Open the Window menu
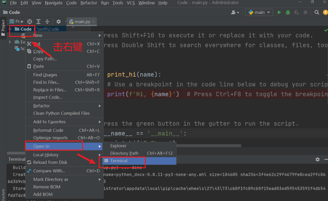 pyautogui.click(x=146, y=3)
